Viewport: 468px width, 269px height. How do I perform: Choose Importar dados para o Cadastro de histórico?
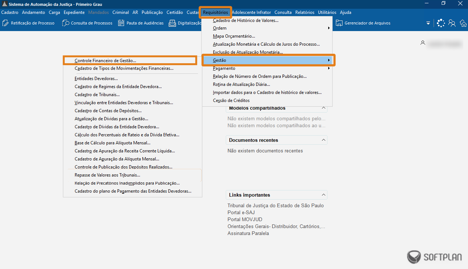click(267, 92)
